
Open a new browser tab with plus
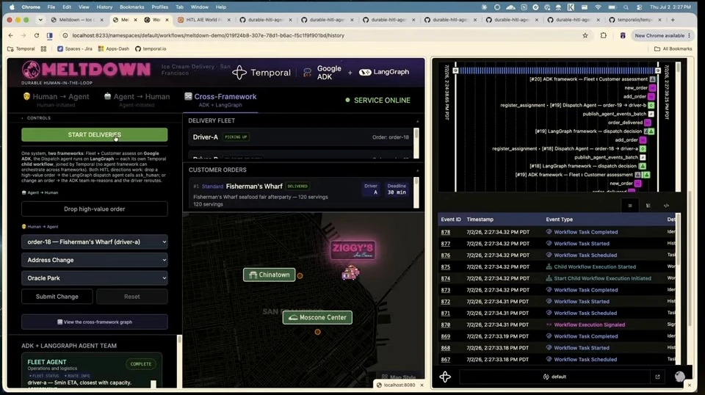(673, 20)
